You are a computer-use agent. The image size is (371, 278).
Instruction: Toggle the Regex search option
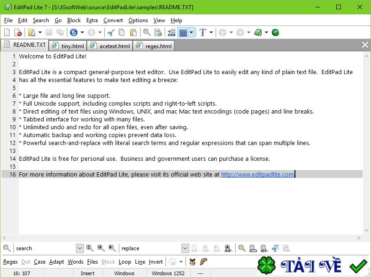[x=10, y=262]
